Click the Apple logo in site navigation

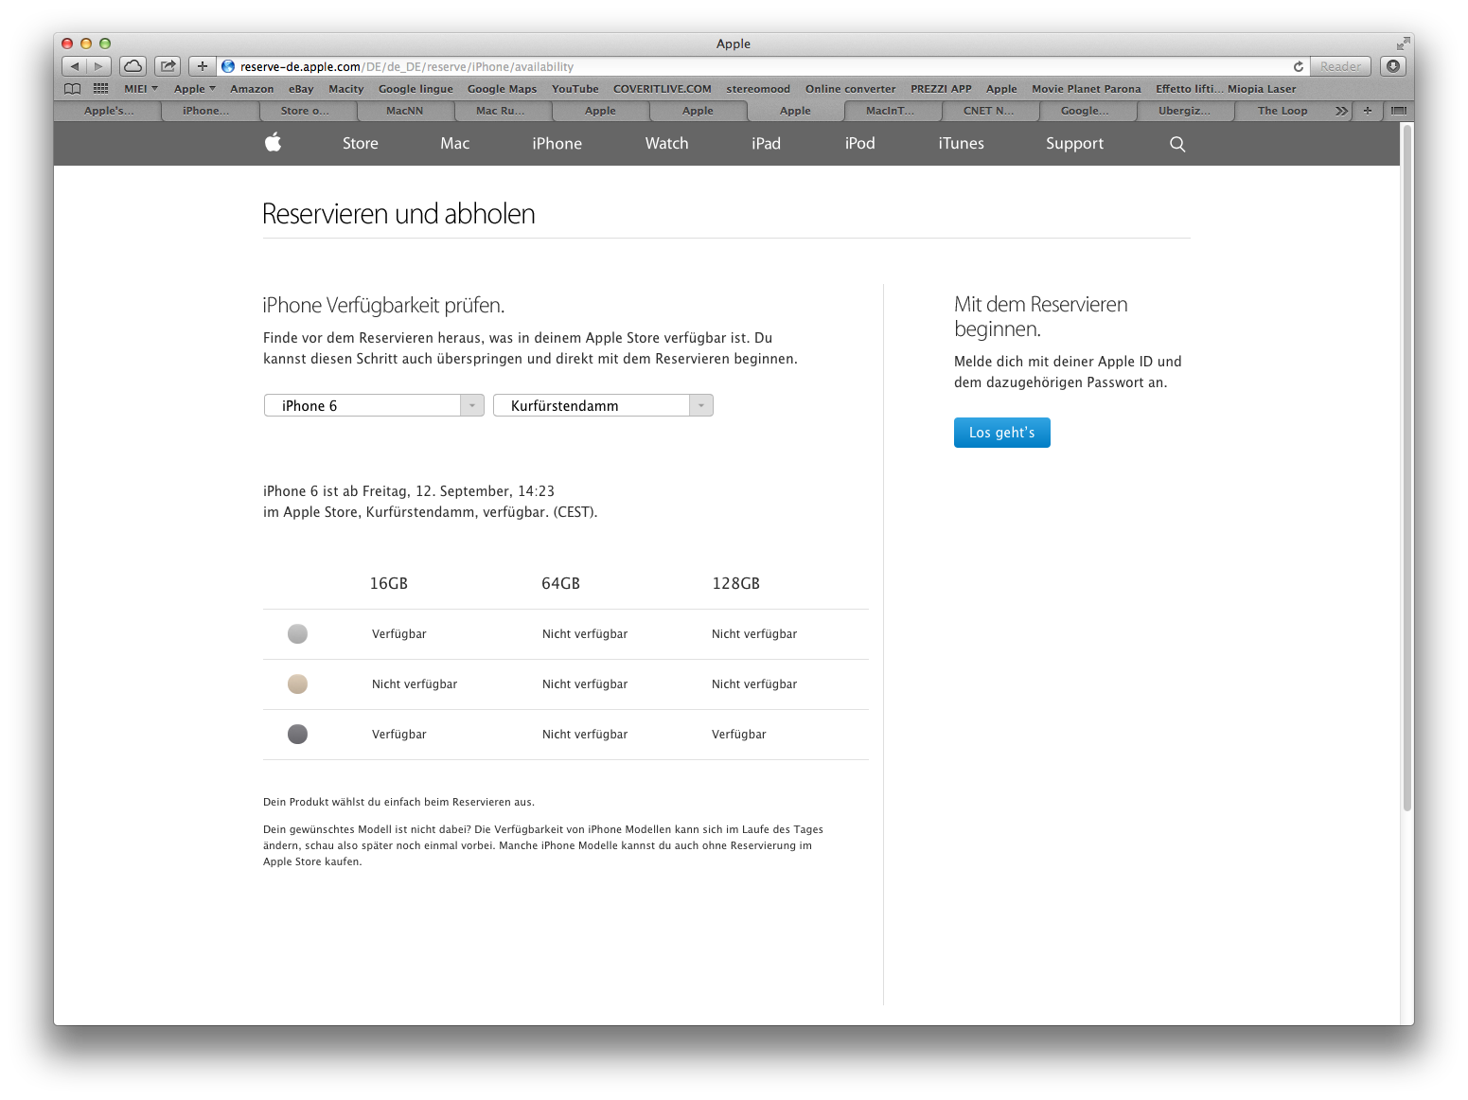(274, 143)
